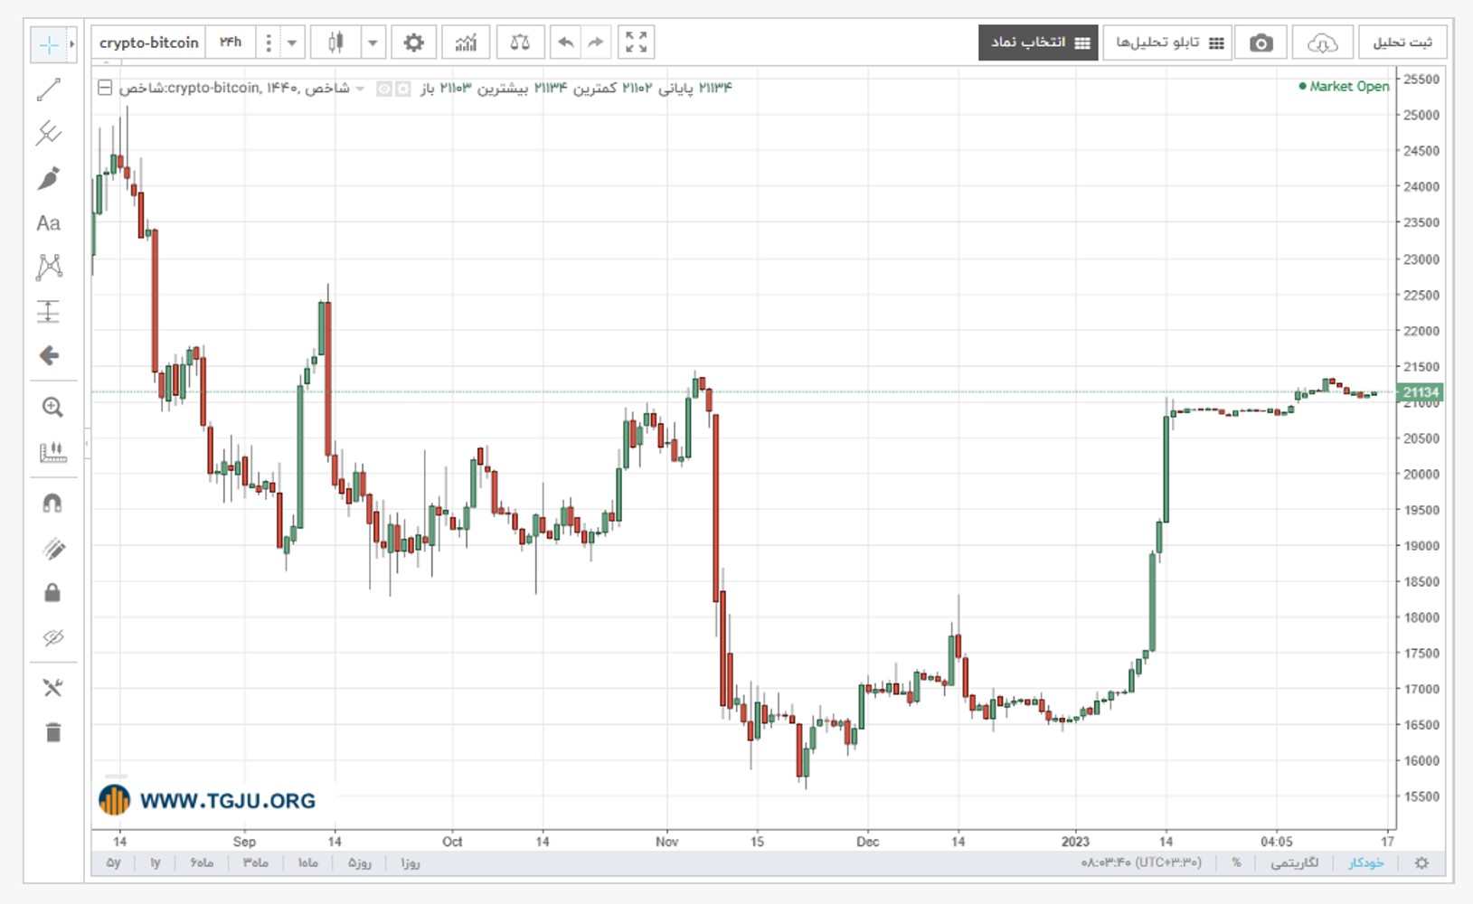Expand the cursor tool options arrow
The height and width of the screenshot is (904, 1473).
click(x=71, y=44)
